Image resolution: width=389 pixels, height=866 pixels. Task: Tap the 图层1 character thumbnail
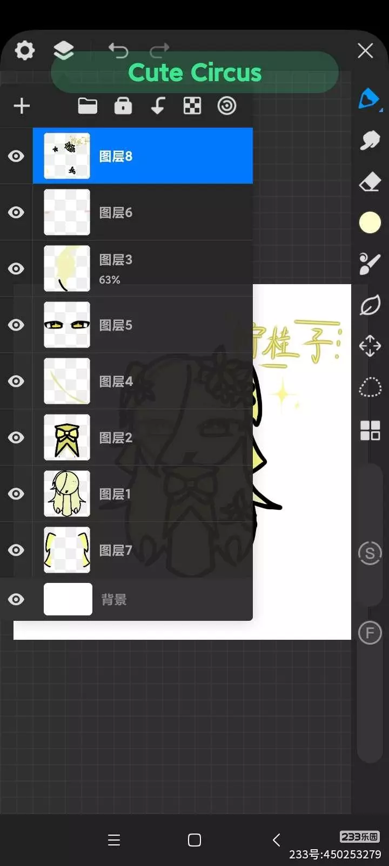[67, 494]
